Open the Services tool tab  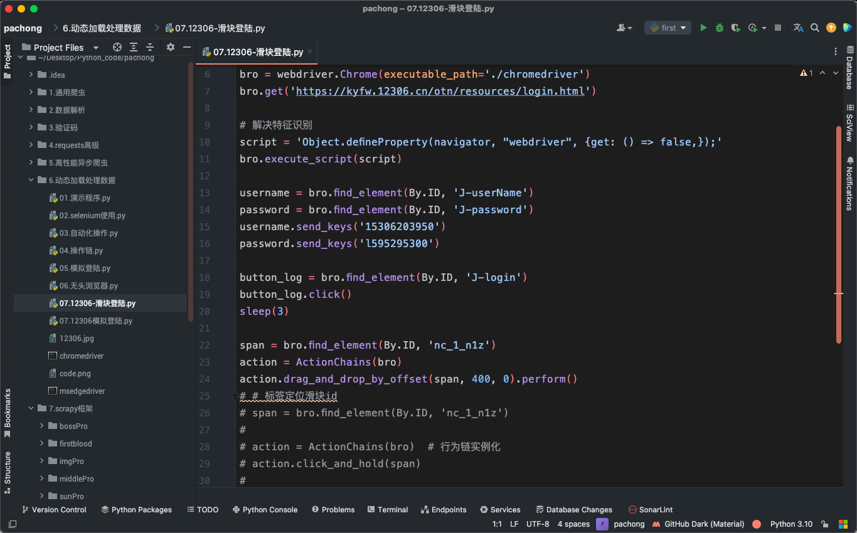pos(500,510)
